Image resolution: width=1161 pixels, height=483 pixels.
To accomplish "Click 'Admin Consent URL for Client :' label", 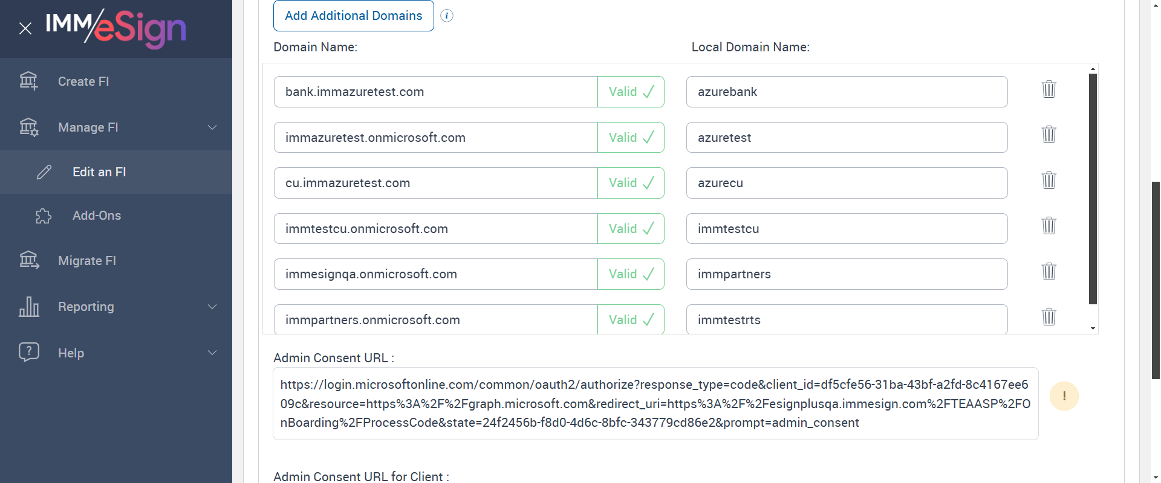I will [x=361, y=476].
